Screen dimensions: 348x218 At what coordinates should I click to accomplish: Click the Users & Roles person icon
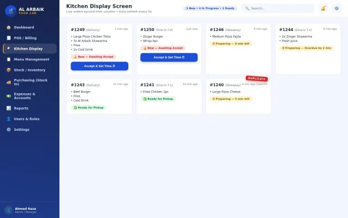(x=9, y=119)
